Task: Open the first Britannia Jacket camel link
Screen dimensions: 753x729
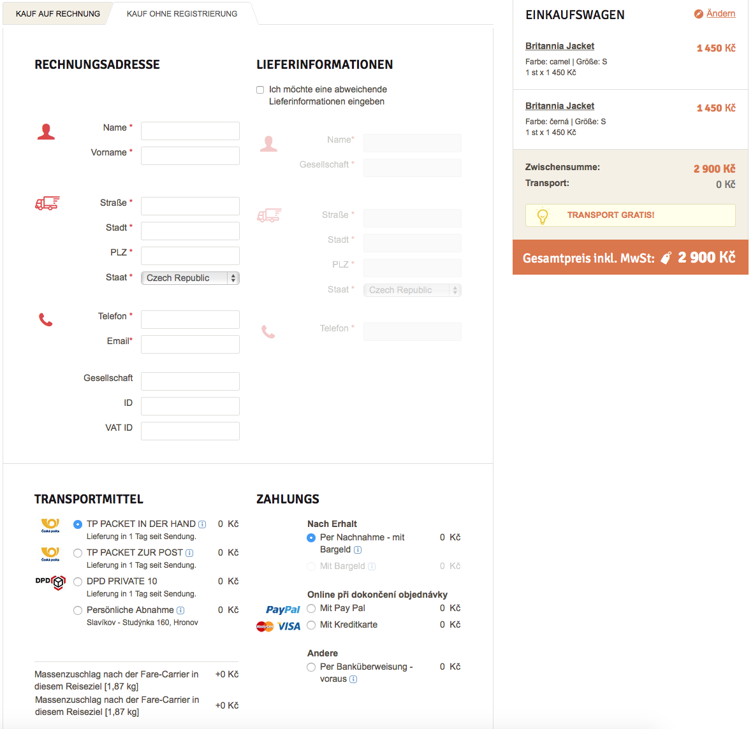Action: point(559,46)
